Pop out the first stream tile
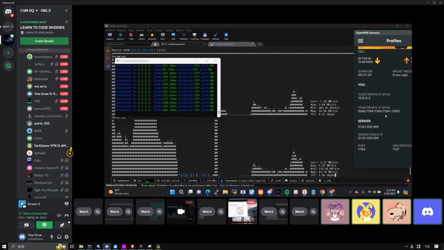Image resolution: width=444 pixels, height=250 pixels. pyautogui.click(x=97, y=211)
